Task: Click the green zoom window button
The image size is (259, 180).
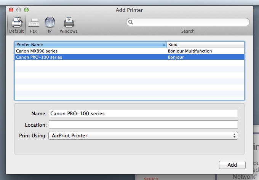Action: [26, 10]
